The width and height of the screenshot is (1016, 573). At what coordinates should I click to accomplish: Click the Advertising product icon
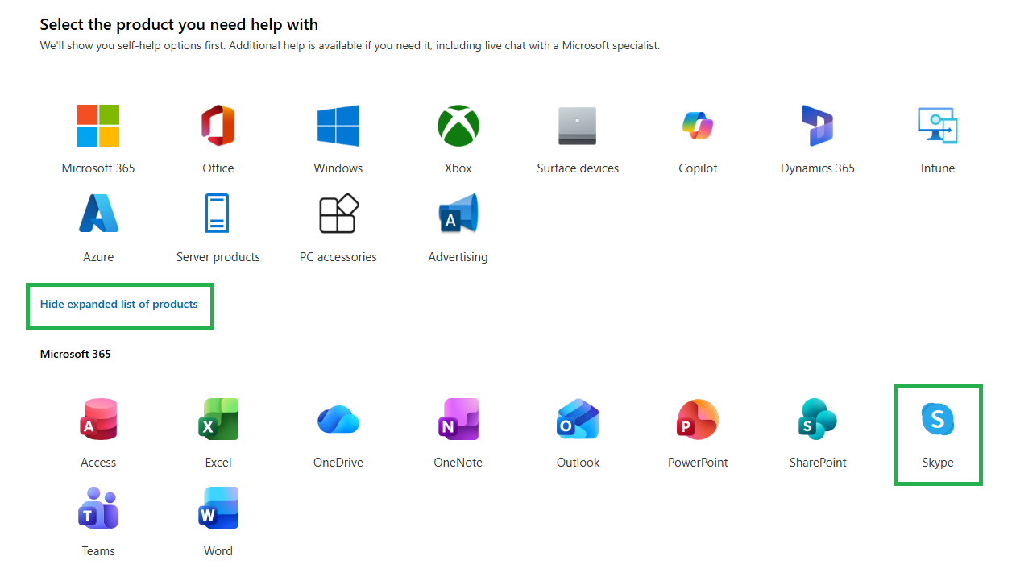coord(458,214)
